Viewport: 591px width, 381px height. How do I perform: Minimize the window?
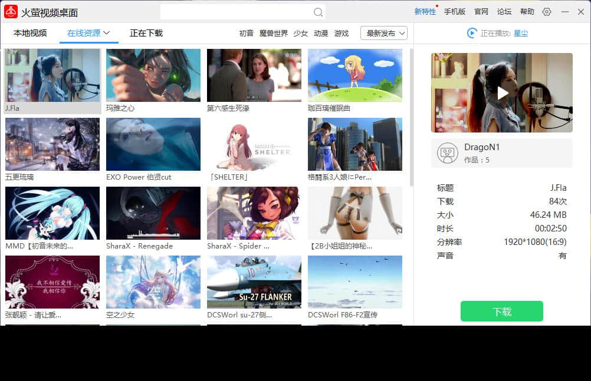click(x=564, y=12)
